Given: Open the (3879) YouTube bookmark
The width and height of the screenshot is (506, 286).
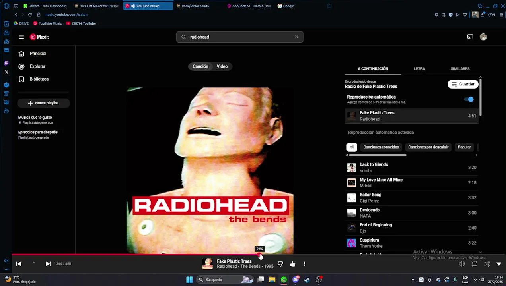Looking at the screenshot, I should tap(81, 23).
